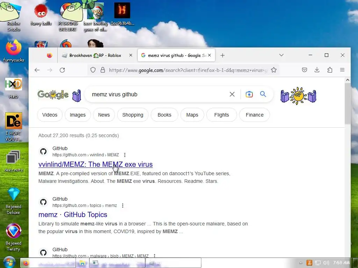Open Firefox hamburger application menu
This screenshot has width=358, height=268.
(x=342, y=70)
